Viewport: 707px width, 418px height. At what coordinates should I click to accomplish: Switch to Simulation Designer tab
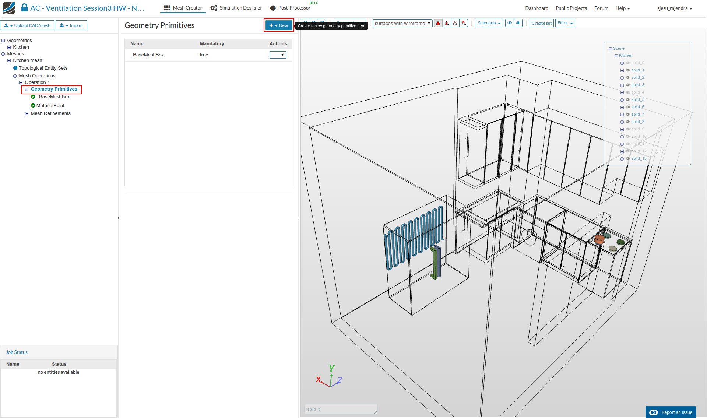[x=236, y=8]
